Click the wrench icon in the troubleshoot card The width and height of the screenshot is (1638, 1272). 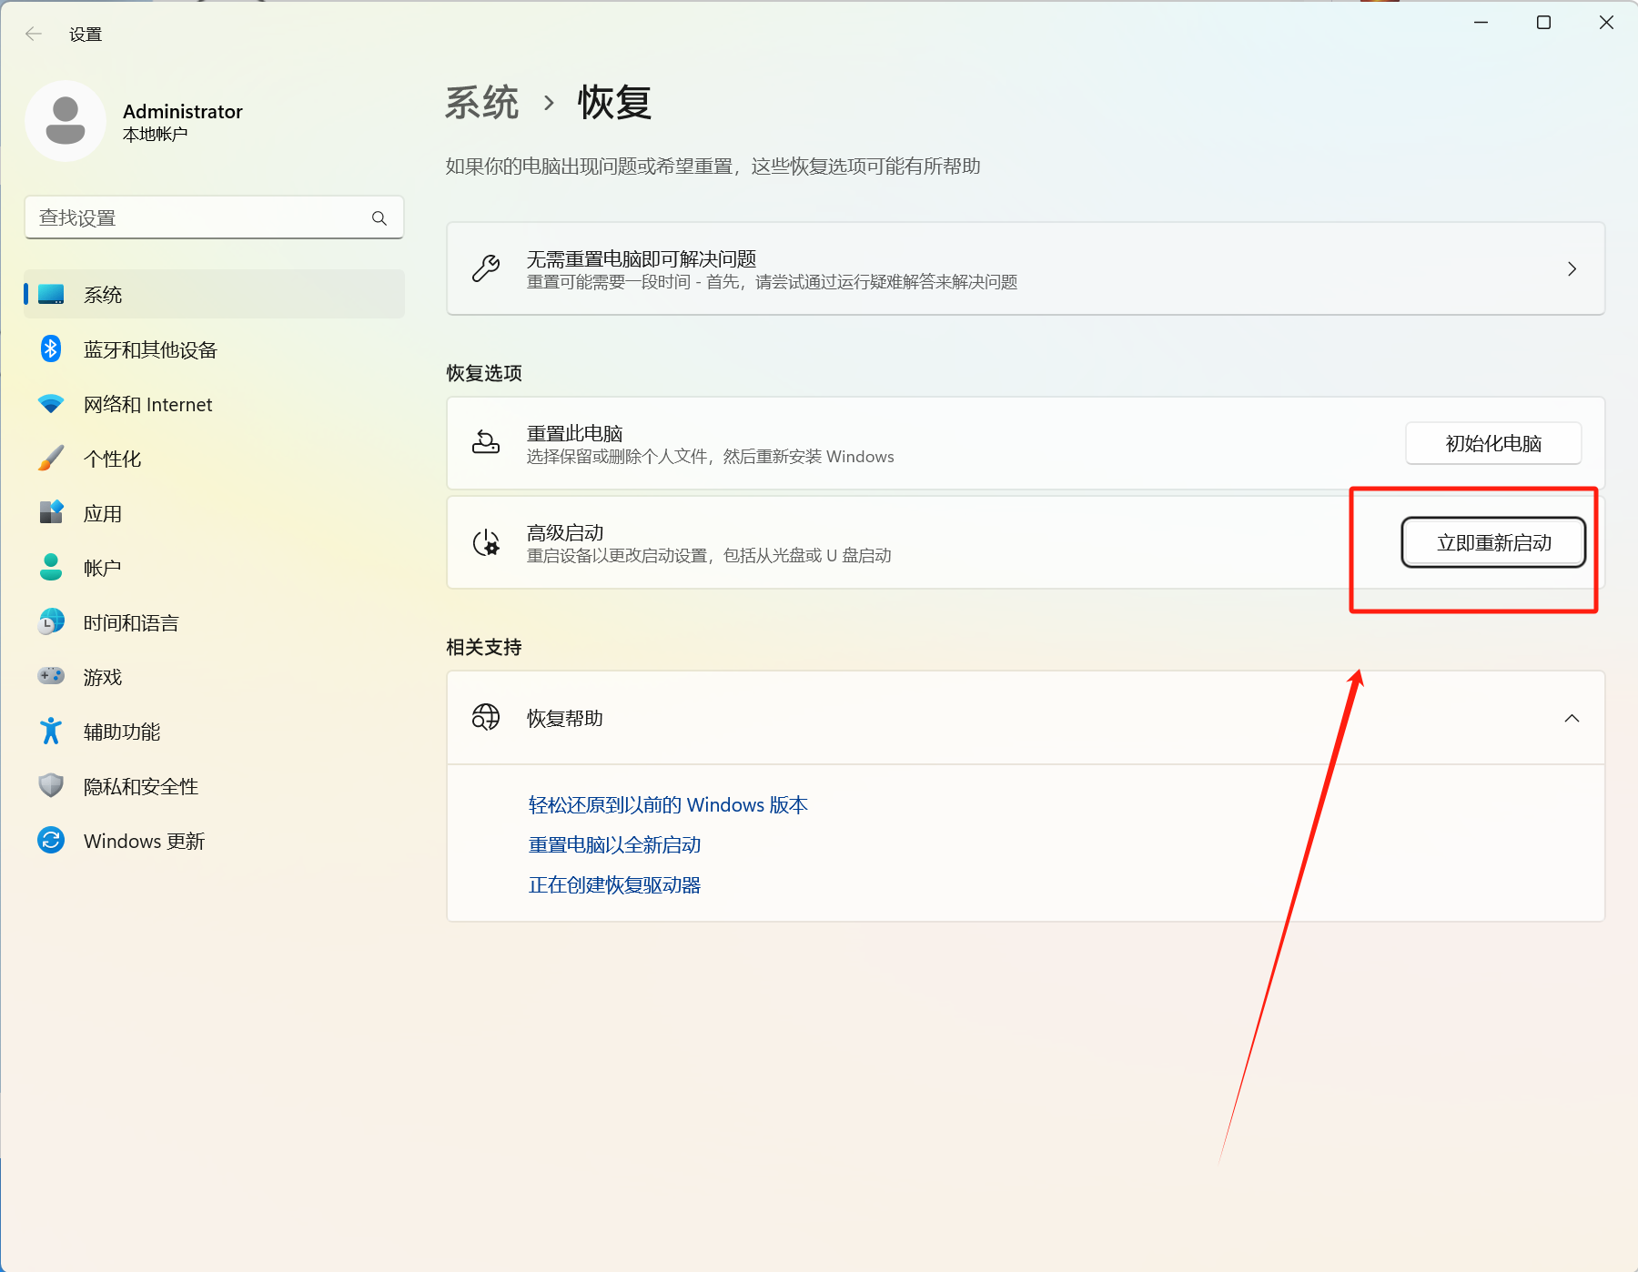[486, 268]
